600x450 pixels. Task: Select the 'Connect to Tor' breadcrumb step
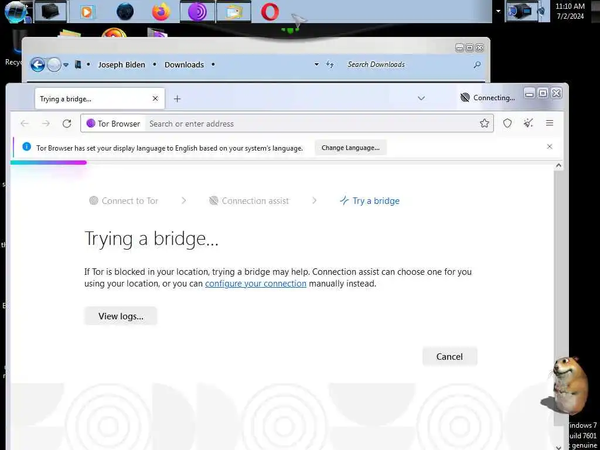[x=124, y=201]
